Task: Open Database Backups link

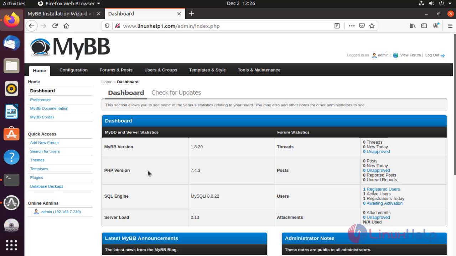Action: click(47, 186)
